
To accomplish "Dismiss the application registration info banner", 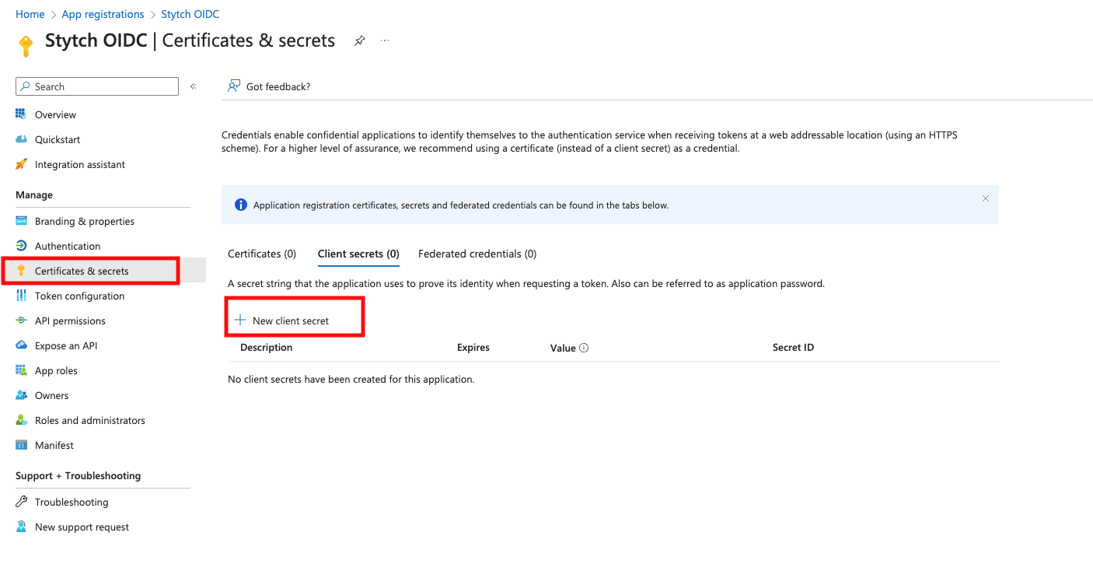I will [985, 198].
